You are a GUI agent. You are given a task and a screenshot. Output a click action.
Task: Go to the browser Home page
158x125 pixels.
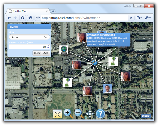click(x=30, y=18)
